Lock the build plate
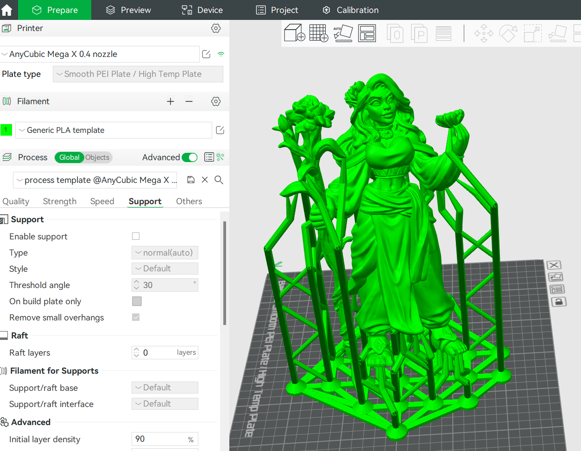 [x=559, y=302]
